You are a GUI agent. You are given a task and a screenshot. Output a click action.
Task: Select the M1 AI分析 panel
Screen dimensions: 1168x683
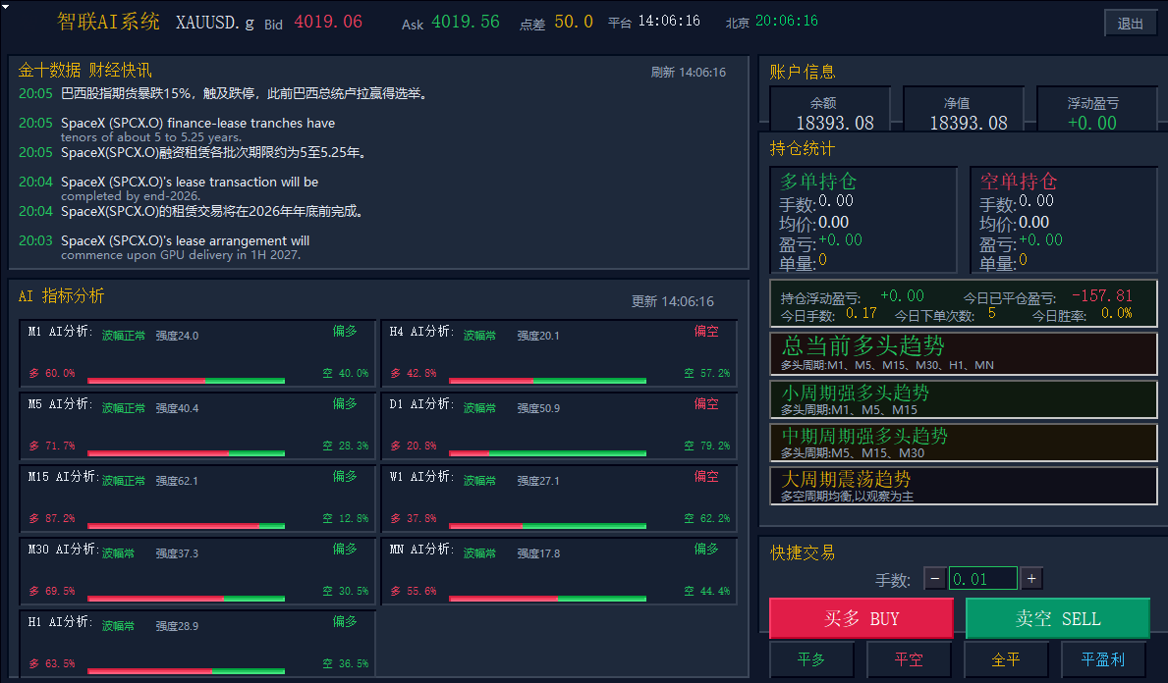pyautogui.click(x=197, y=353)
